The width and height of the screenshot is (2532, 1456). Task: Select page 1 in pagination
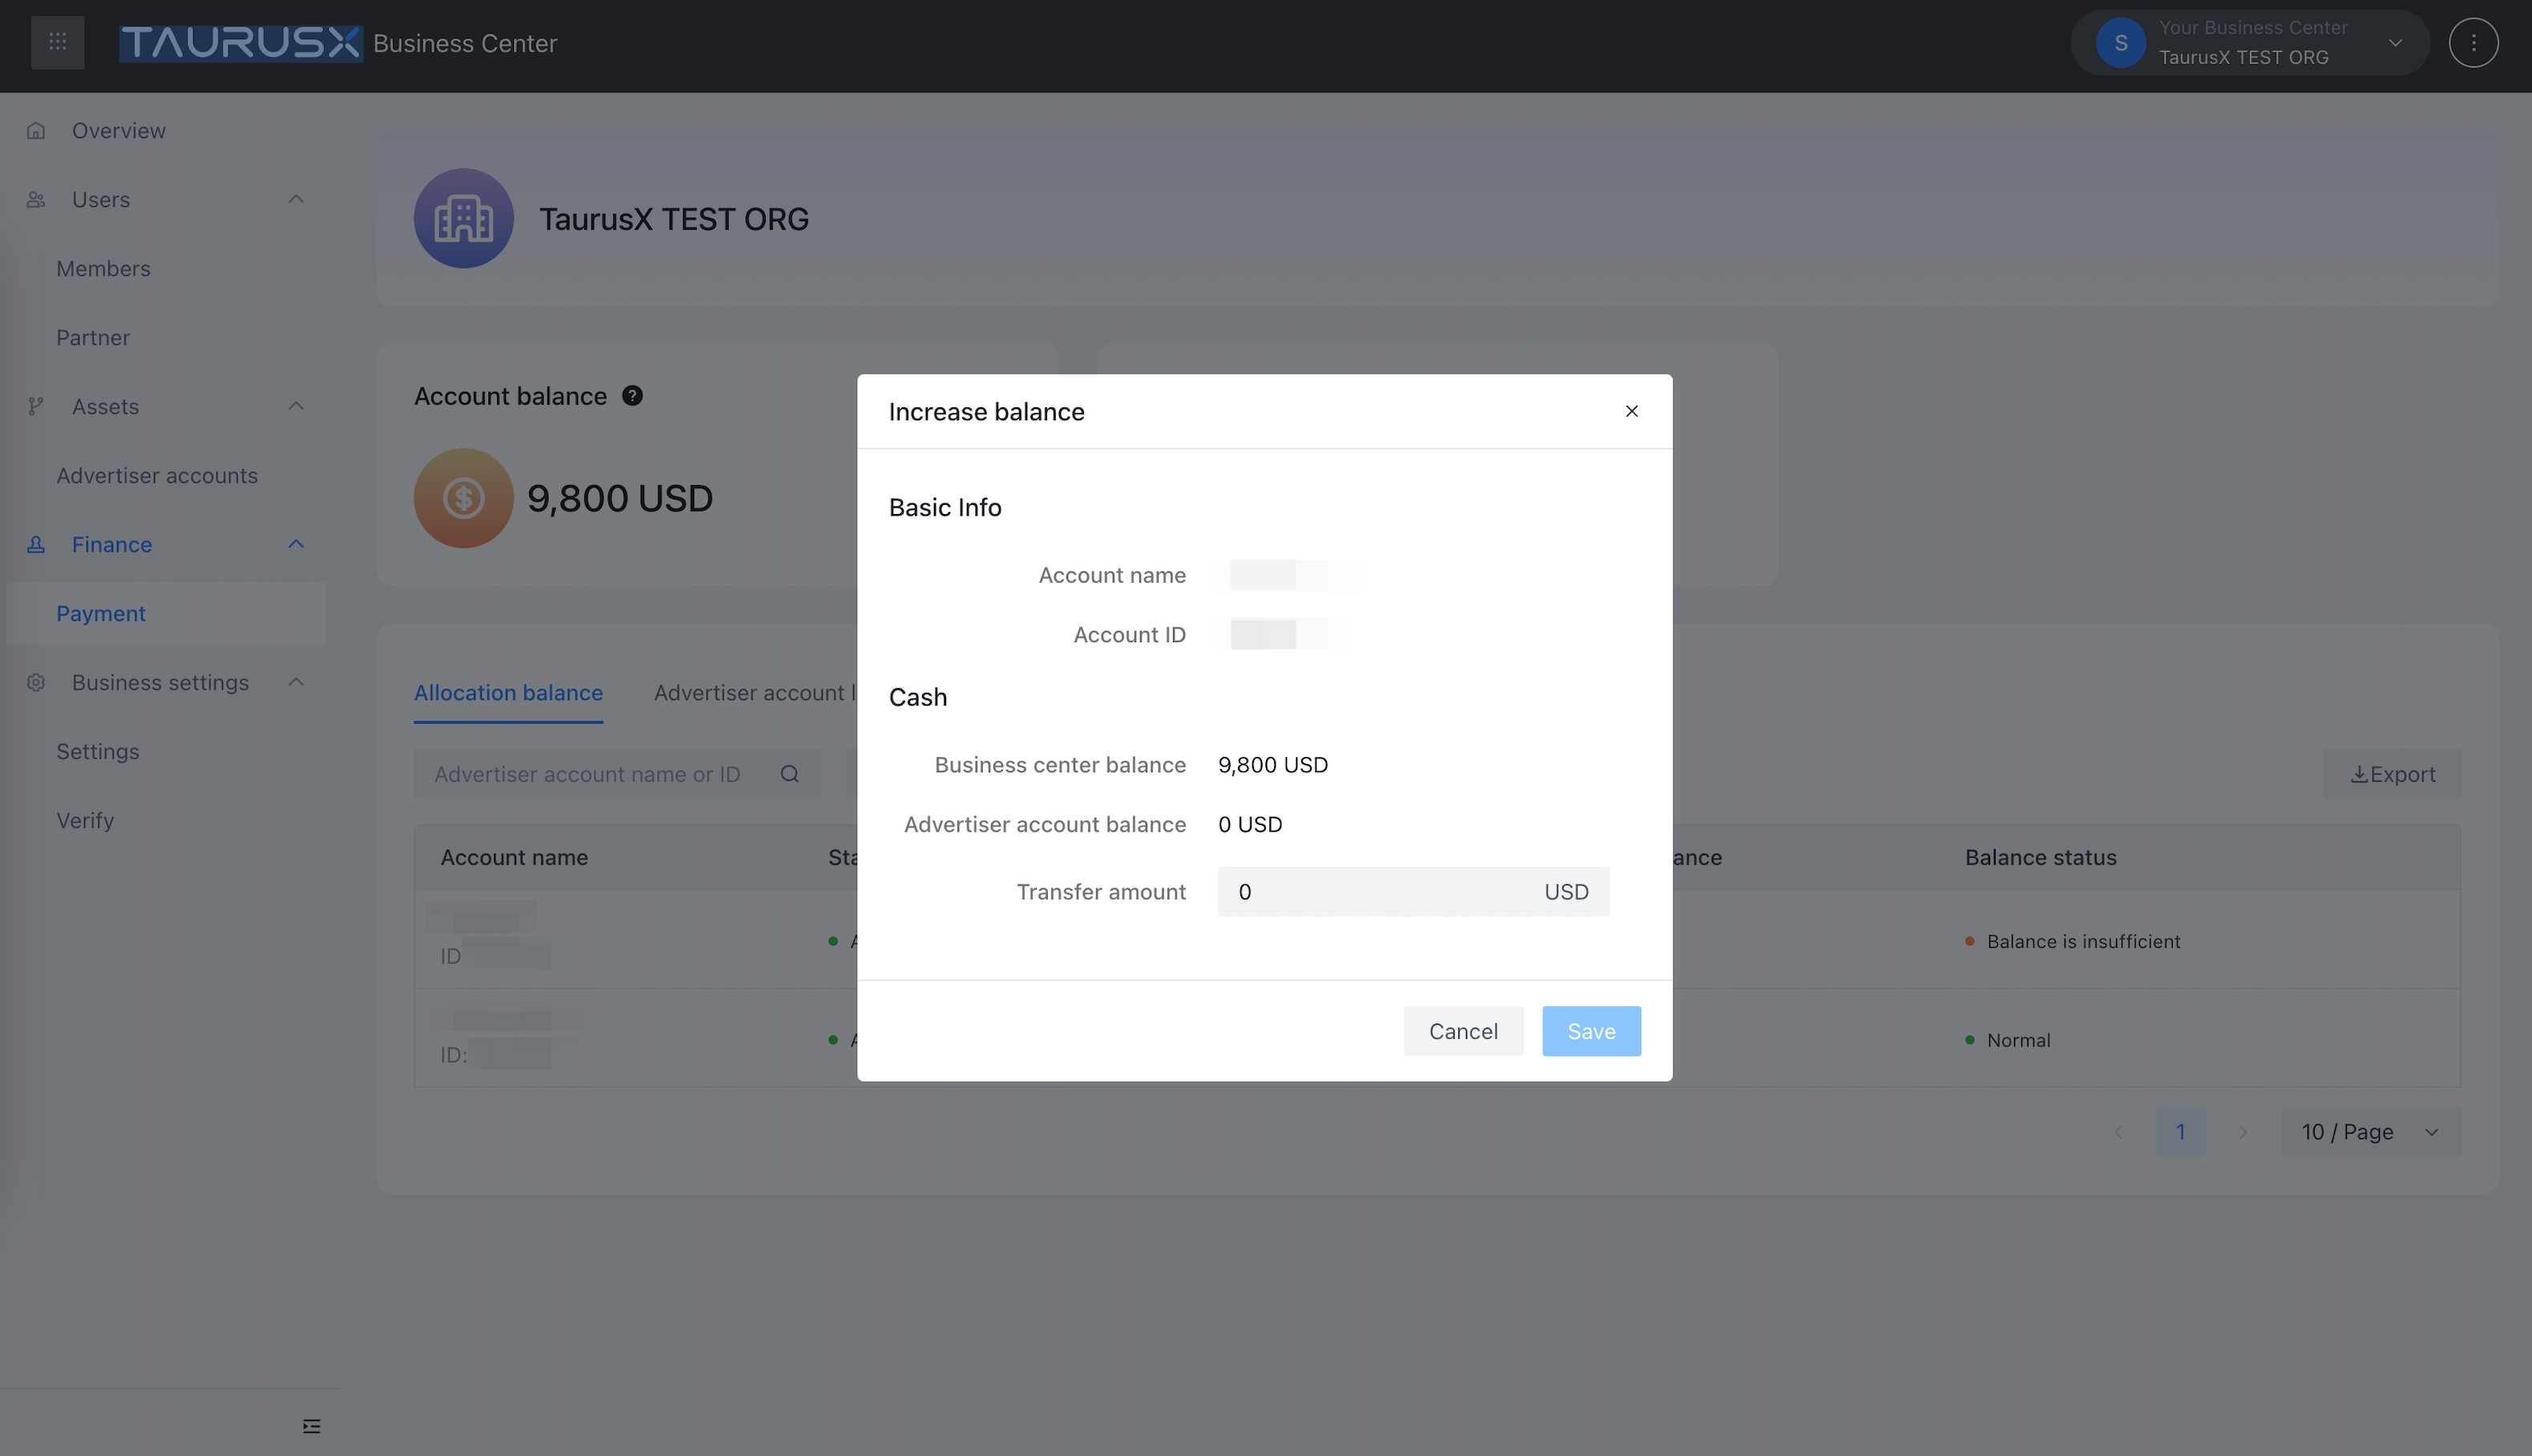(2180, 1132)
